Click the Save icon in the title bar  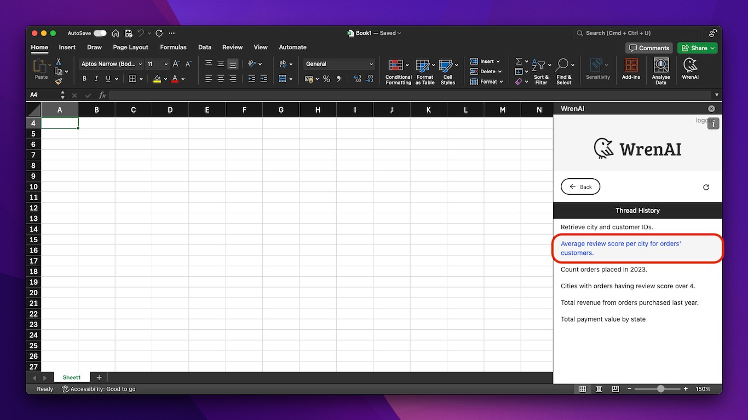pyautogui.click(x=129, y=33)
